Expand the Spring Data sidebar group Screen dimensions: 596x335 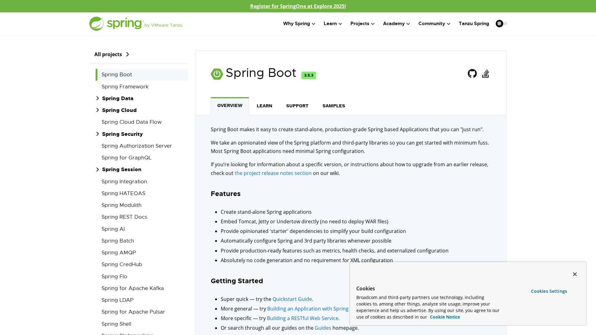coord(97,98)
